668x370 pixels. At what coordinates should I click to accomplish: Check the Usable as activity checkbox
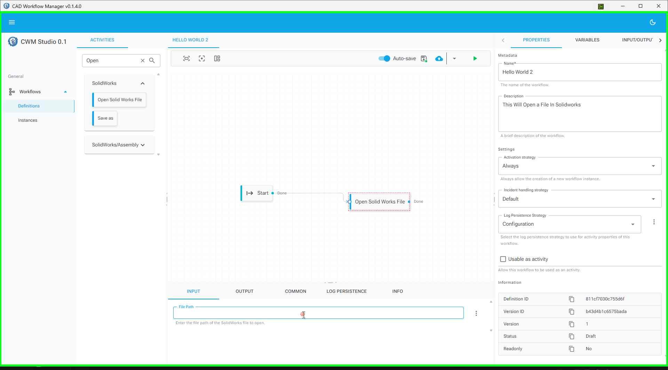tap(503, 259)
